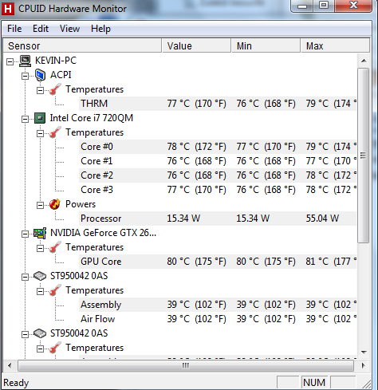Click GPU Core value 80 °C (175 °F)
This screenshot has width=378, height=390.
coord(196,262)
